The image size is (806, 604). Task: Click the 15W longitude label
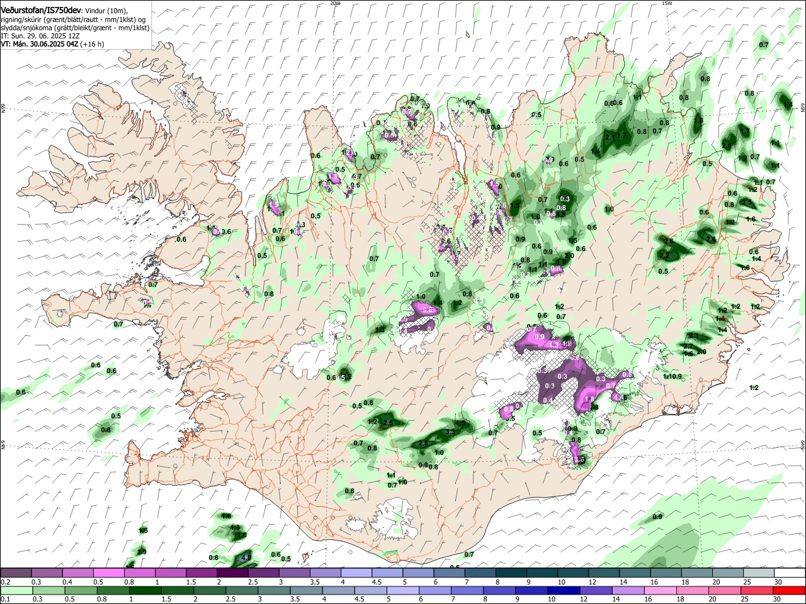(x=667, y=3)
